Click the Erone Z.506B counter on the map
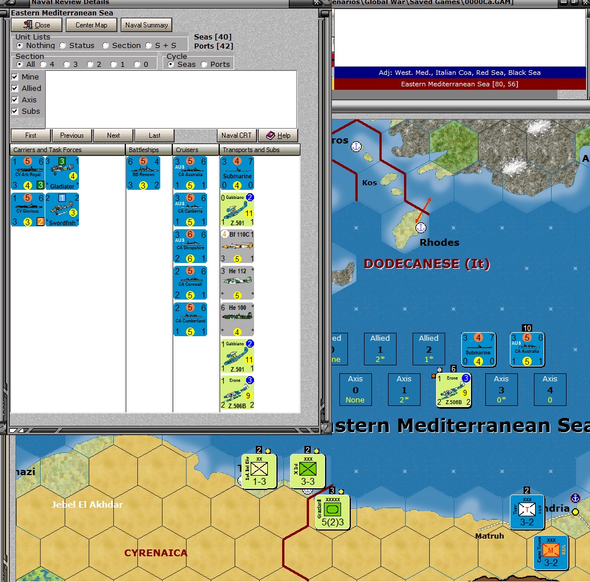 [454, 390]
